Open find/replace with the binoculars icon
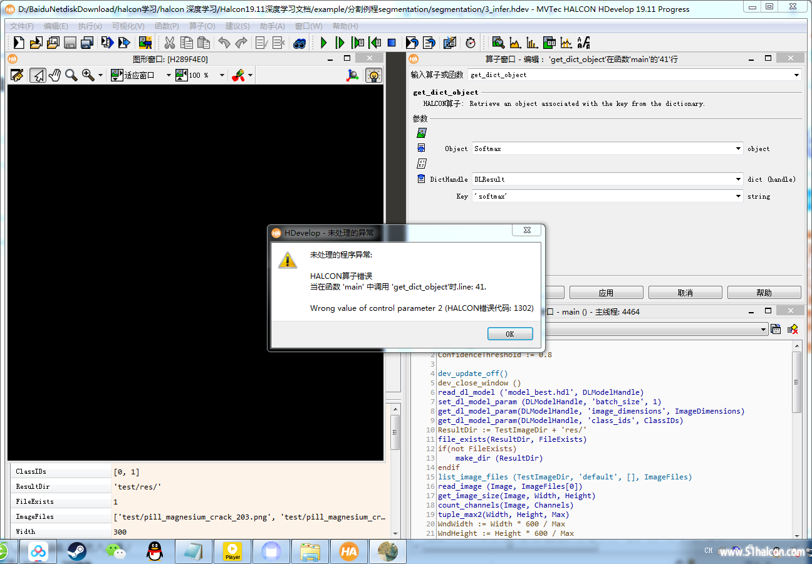Image resolution: width=812 pixels, height=564 pixels. (299, 43)
